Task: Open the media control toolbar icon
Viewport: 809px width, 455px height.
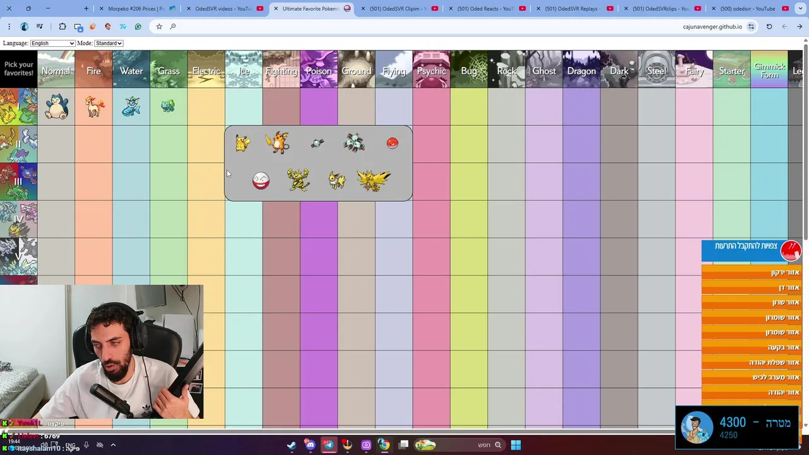Action: tap(39, 27)
